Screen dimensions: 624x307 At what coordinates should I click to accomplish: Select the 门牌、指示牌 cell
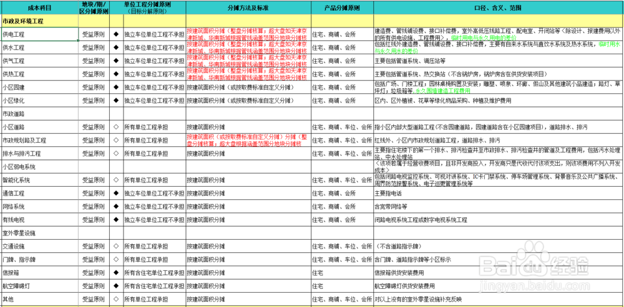(x=39, y=260)
